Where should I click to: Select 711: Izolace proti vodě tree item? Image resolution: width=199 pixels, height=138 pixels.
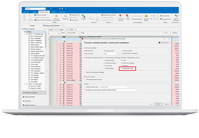(38, 56)
